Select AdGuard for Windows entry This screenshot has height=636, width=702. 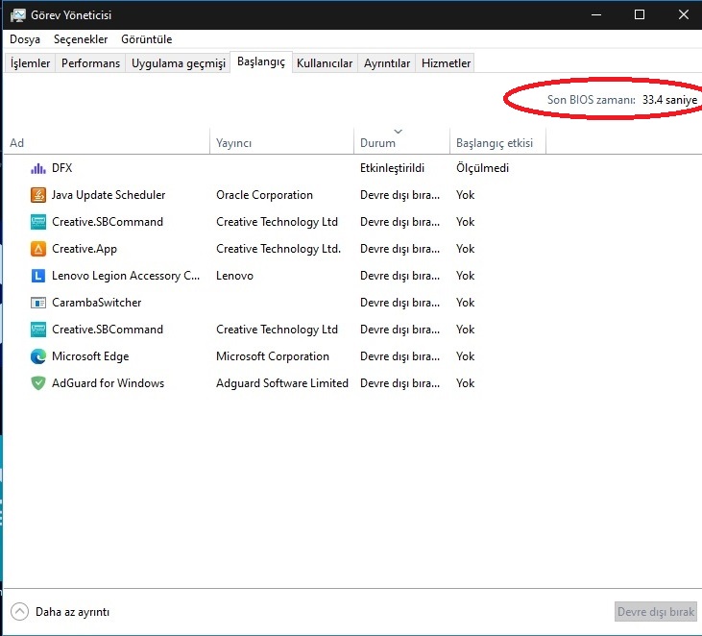click(x=108, y=383)
